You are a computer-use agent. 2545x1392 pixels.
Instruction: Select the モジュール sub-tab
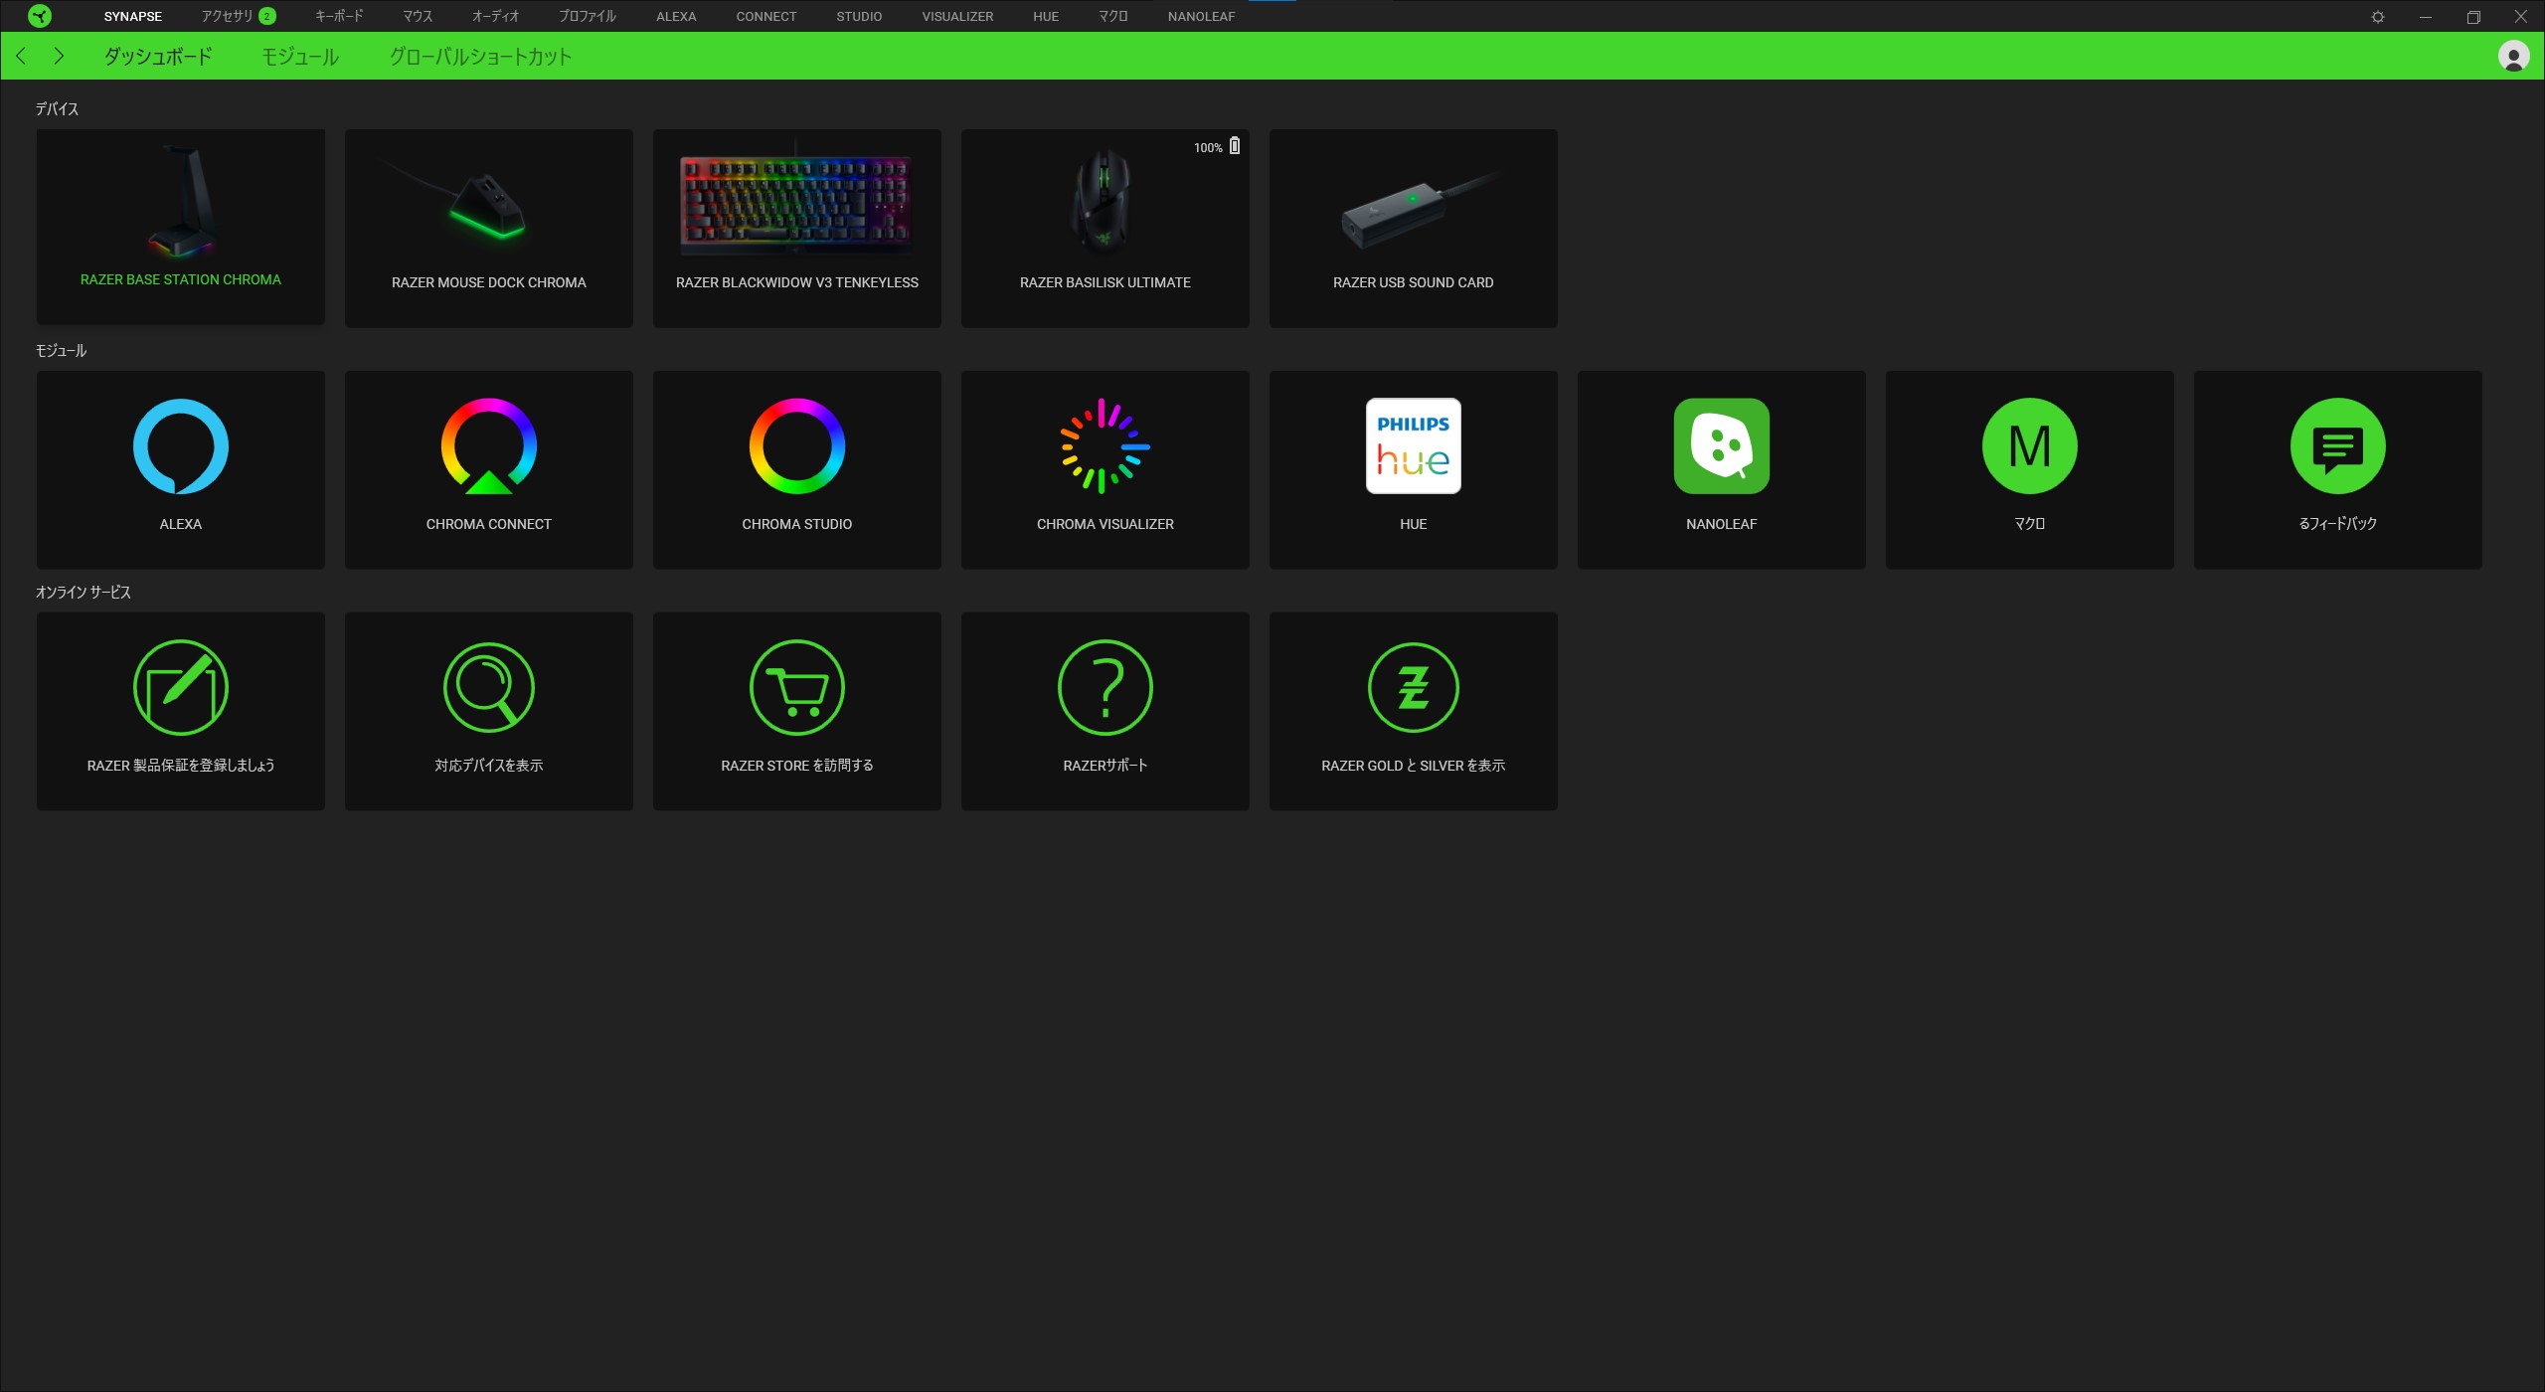pyautogui.click(x=300, y=57)
